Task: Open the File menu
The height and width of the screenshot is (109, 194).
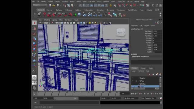Action: tap(33, 2)
